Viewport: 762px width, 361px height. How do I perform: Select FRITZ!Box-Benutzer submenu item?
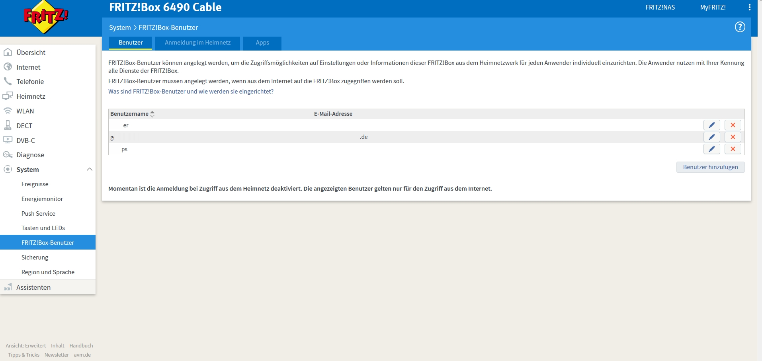[x=48, y=242]
